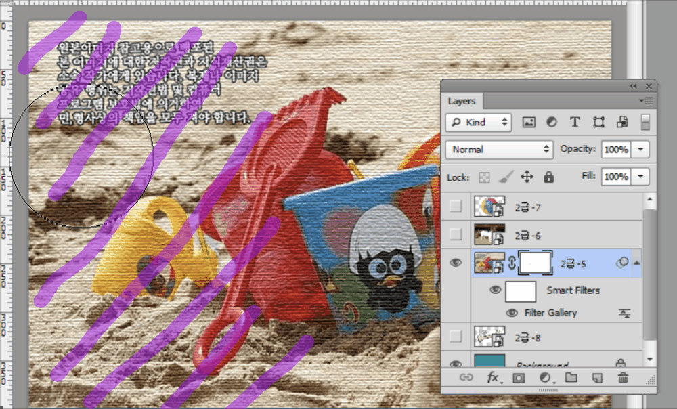677x409 pixels.
Task: Toggle the layer filtering on/off switch
Action: tap(645, 122)
